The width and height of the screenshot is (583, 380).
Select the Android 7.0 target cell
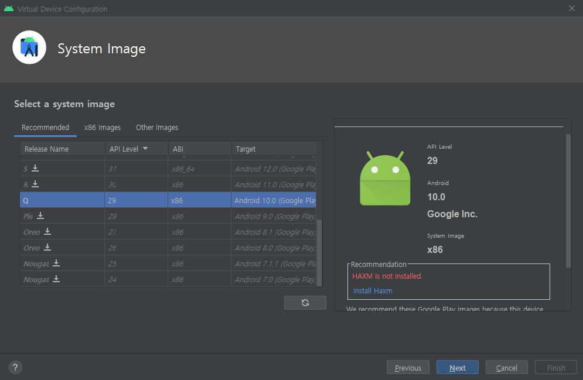[274, 279]
